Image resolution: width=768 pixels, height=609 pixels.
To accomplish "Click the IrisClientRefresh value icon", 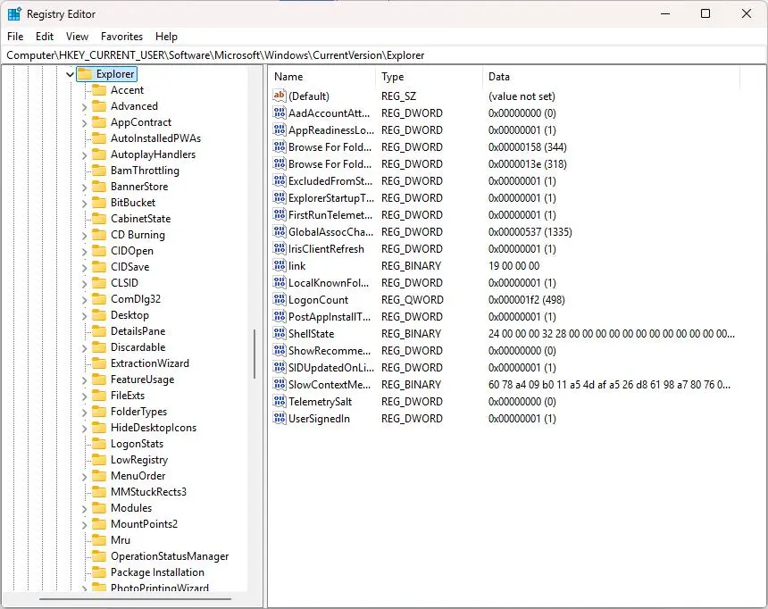I will (280, 249).
